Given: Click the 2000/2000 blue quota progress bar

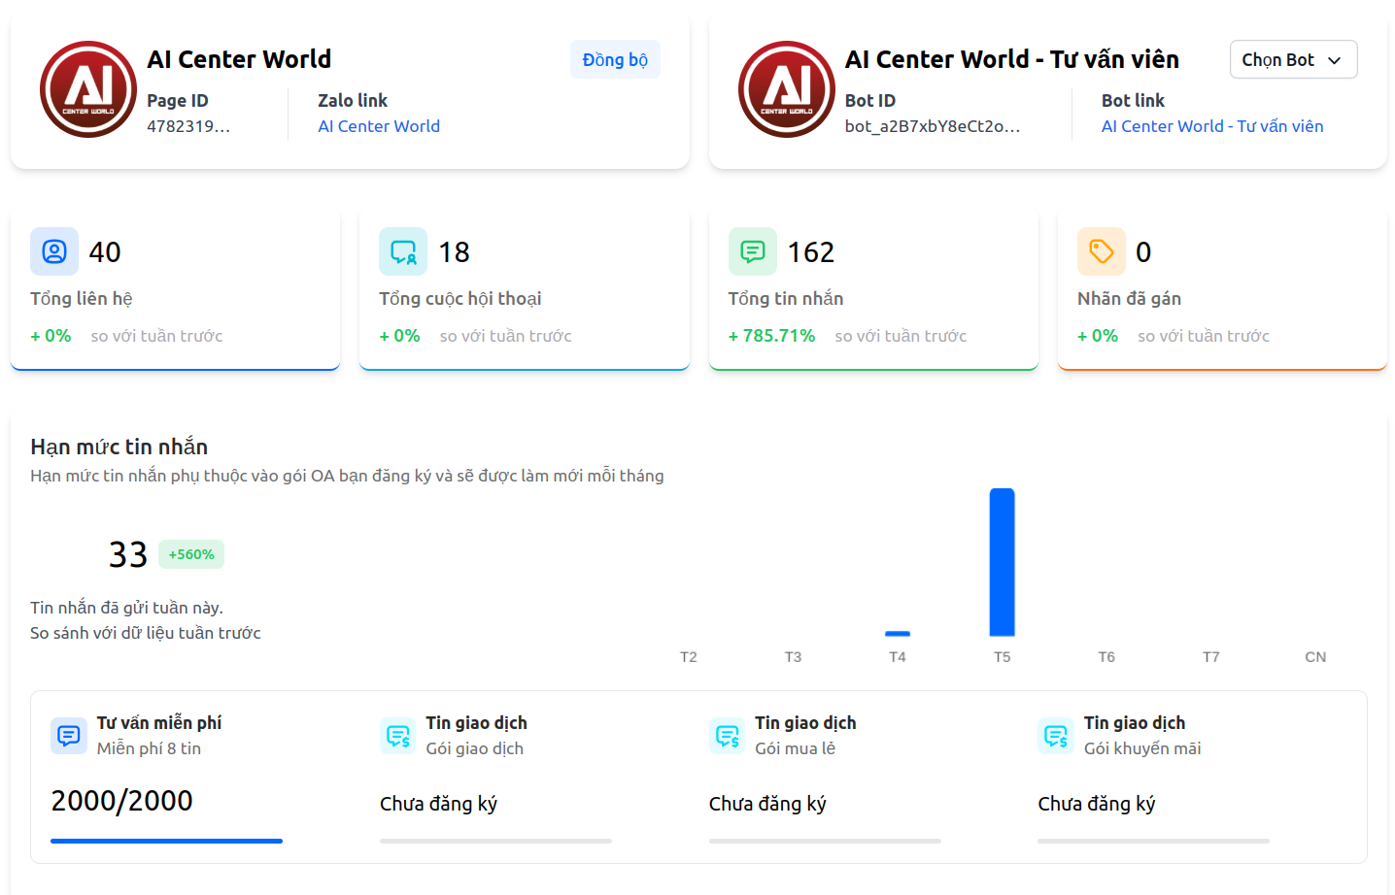Looking at the screenshot, I should point(166,841).
